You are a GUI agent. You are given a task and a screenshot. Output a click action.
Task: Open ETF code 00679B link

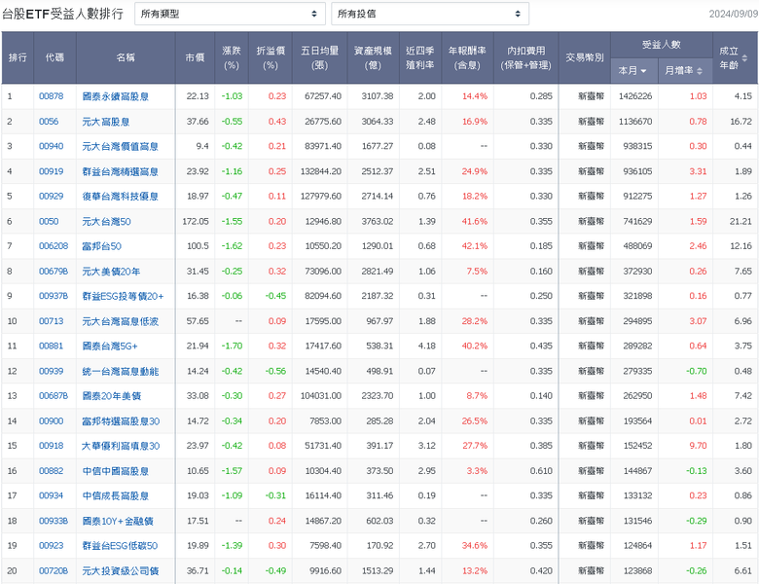[x=54, y=272]
